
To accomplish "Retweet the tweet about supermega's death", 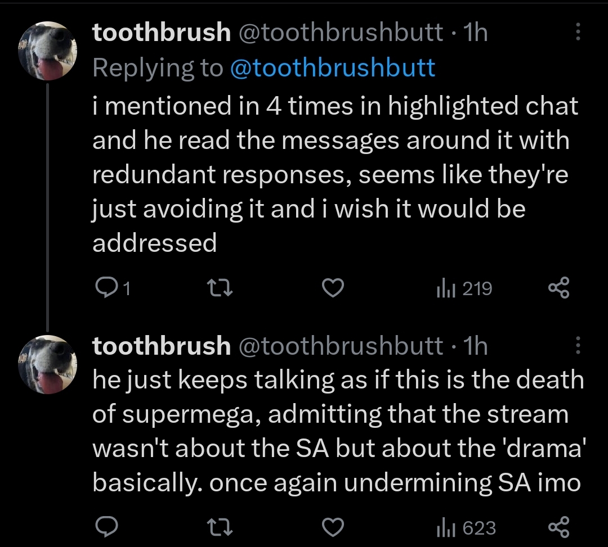I will click(220, 527).
